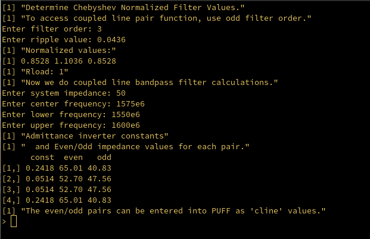
Task: Click the block cursor at the prompt
Action: coord(14,222)
